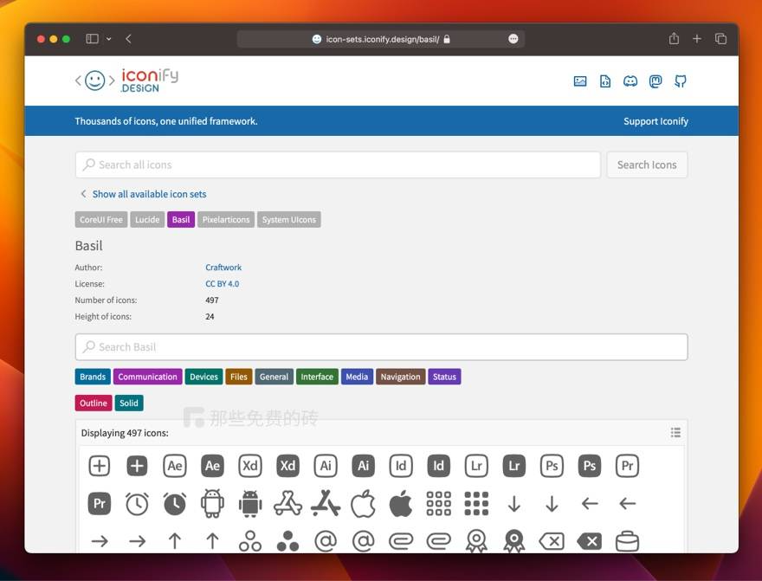Switch to CoreUI Free icon set

pos(101,220)
